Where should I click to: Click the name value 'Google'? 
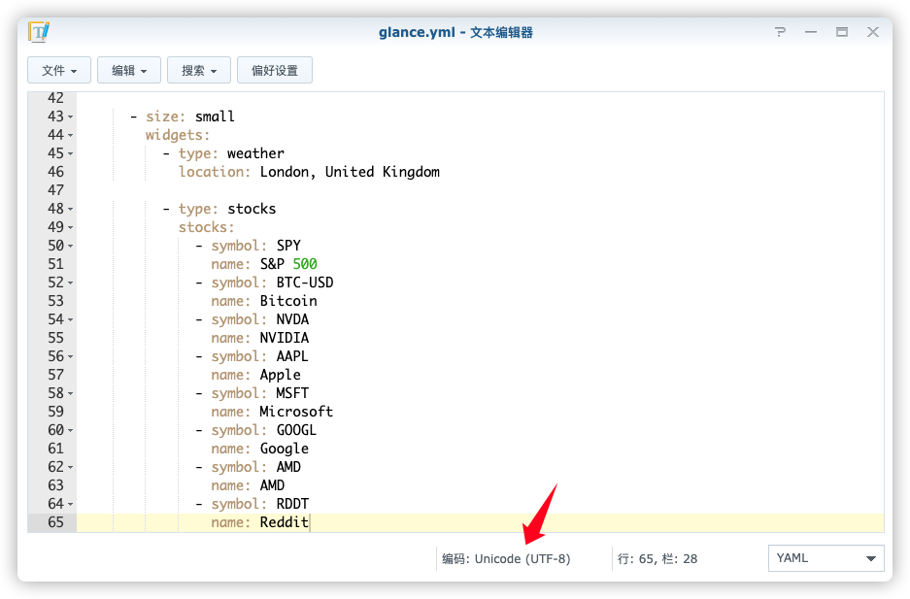coord(285,449)
